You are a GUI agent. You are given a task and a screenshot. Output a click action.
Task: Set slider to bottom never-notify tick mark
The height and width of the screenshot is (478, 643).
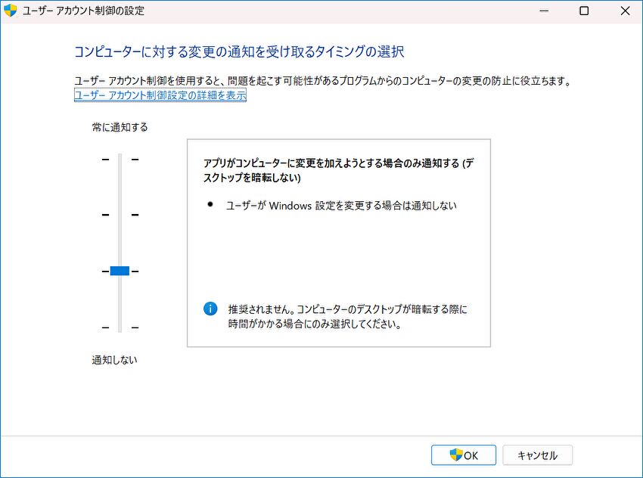coord(120,327)
